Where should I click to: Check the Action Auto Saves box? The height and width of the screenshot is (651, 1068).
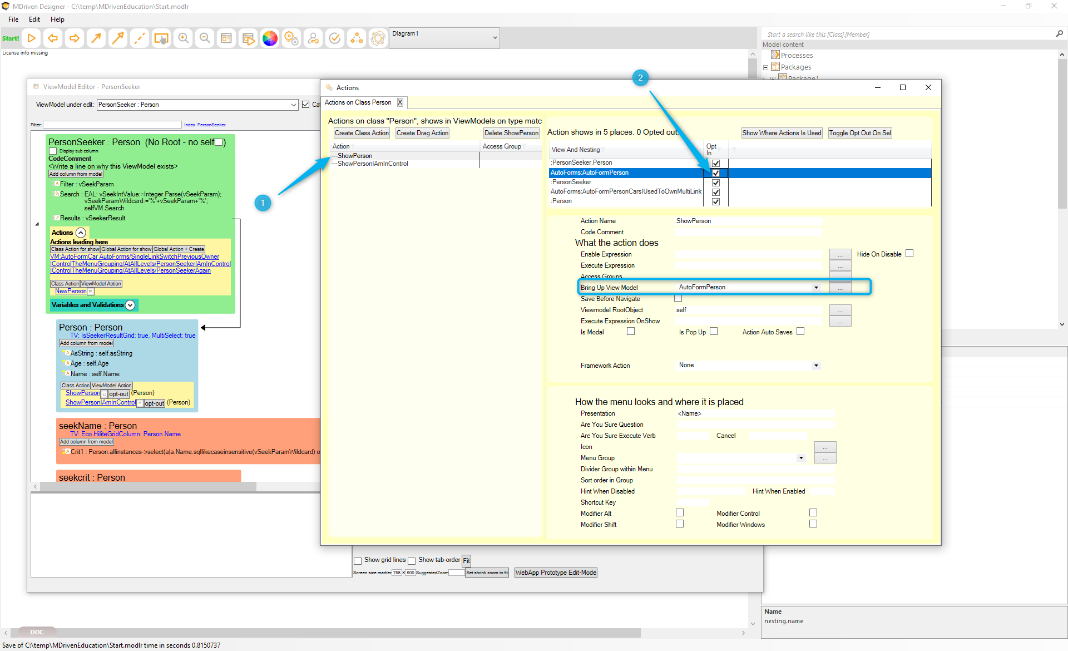pos(800,332)
